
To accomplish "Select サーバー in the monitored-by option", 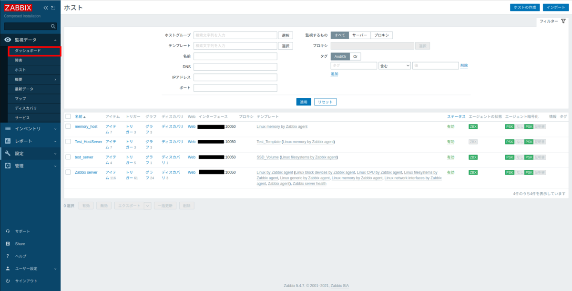I will point(359,35).
